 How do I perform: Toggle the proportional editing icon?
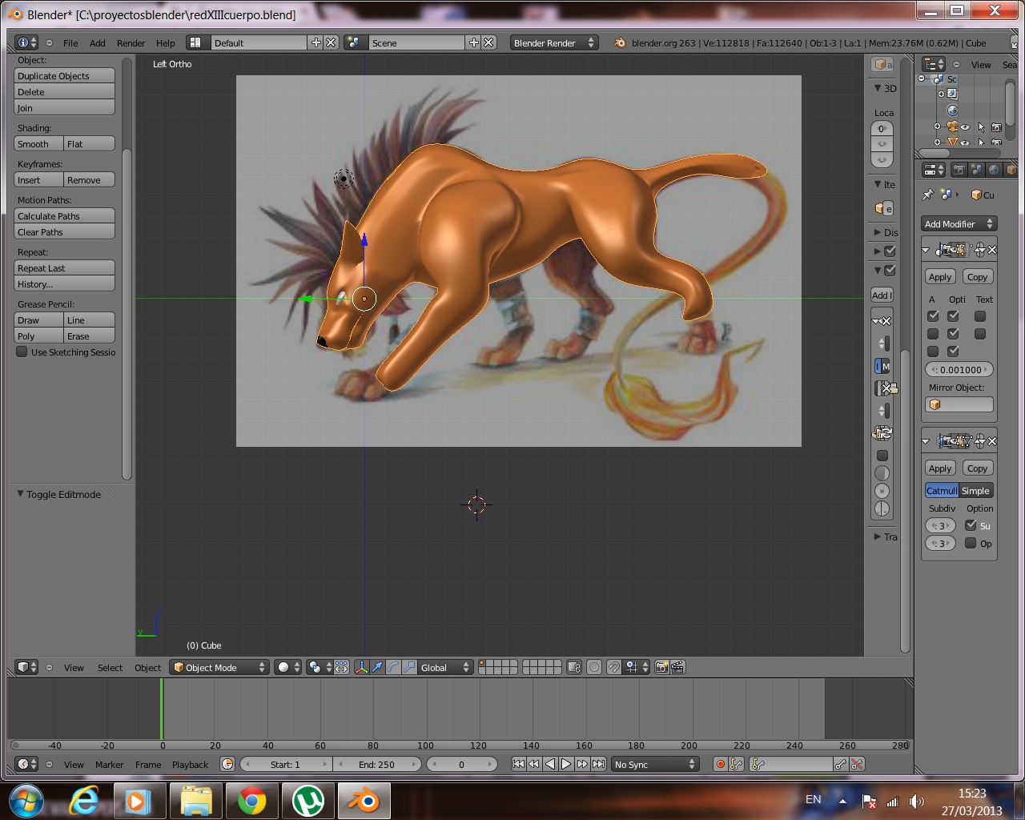pyautogui.click(x=594, y=667)
